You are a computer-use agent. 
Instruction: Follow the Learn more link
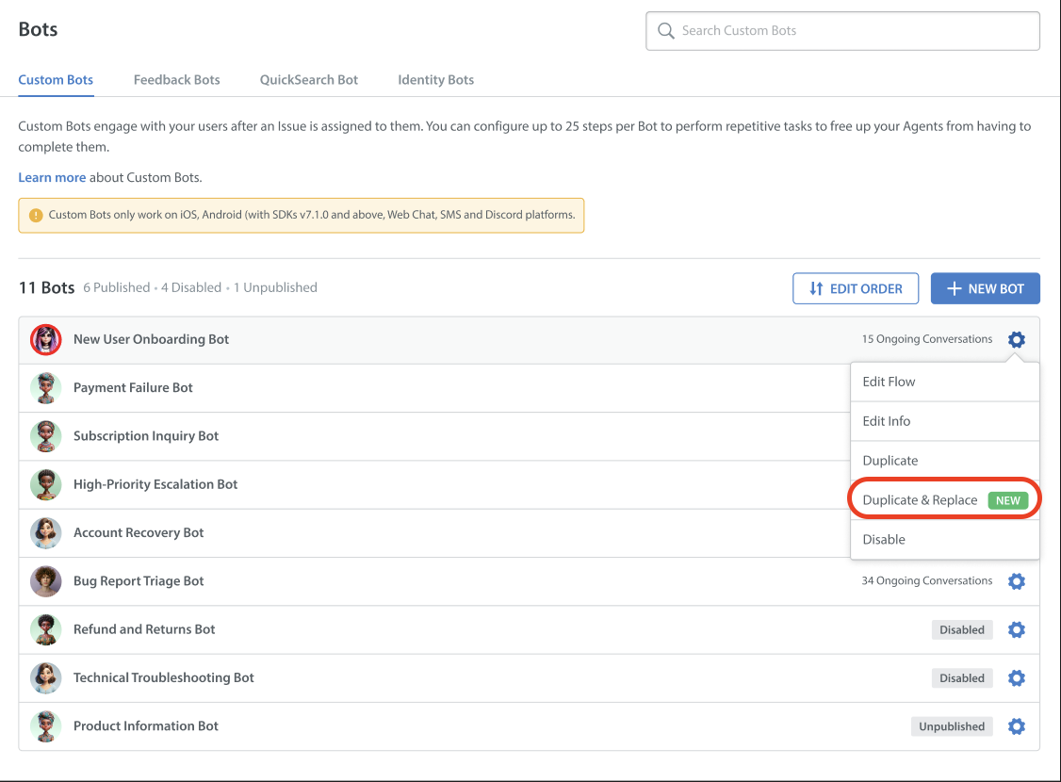(52, 177)
